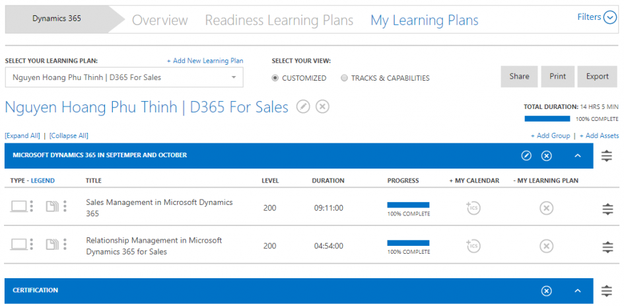The height and width of the screenshot is (306, 624).
Task: Click the Share button
Action: click(519, 77)
